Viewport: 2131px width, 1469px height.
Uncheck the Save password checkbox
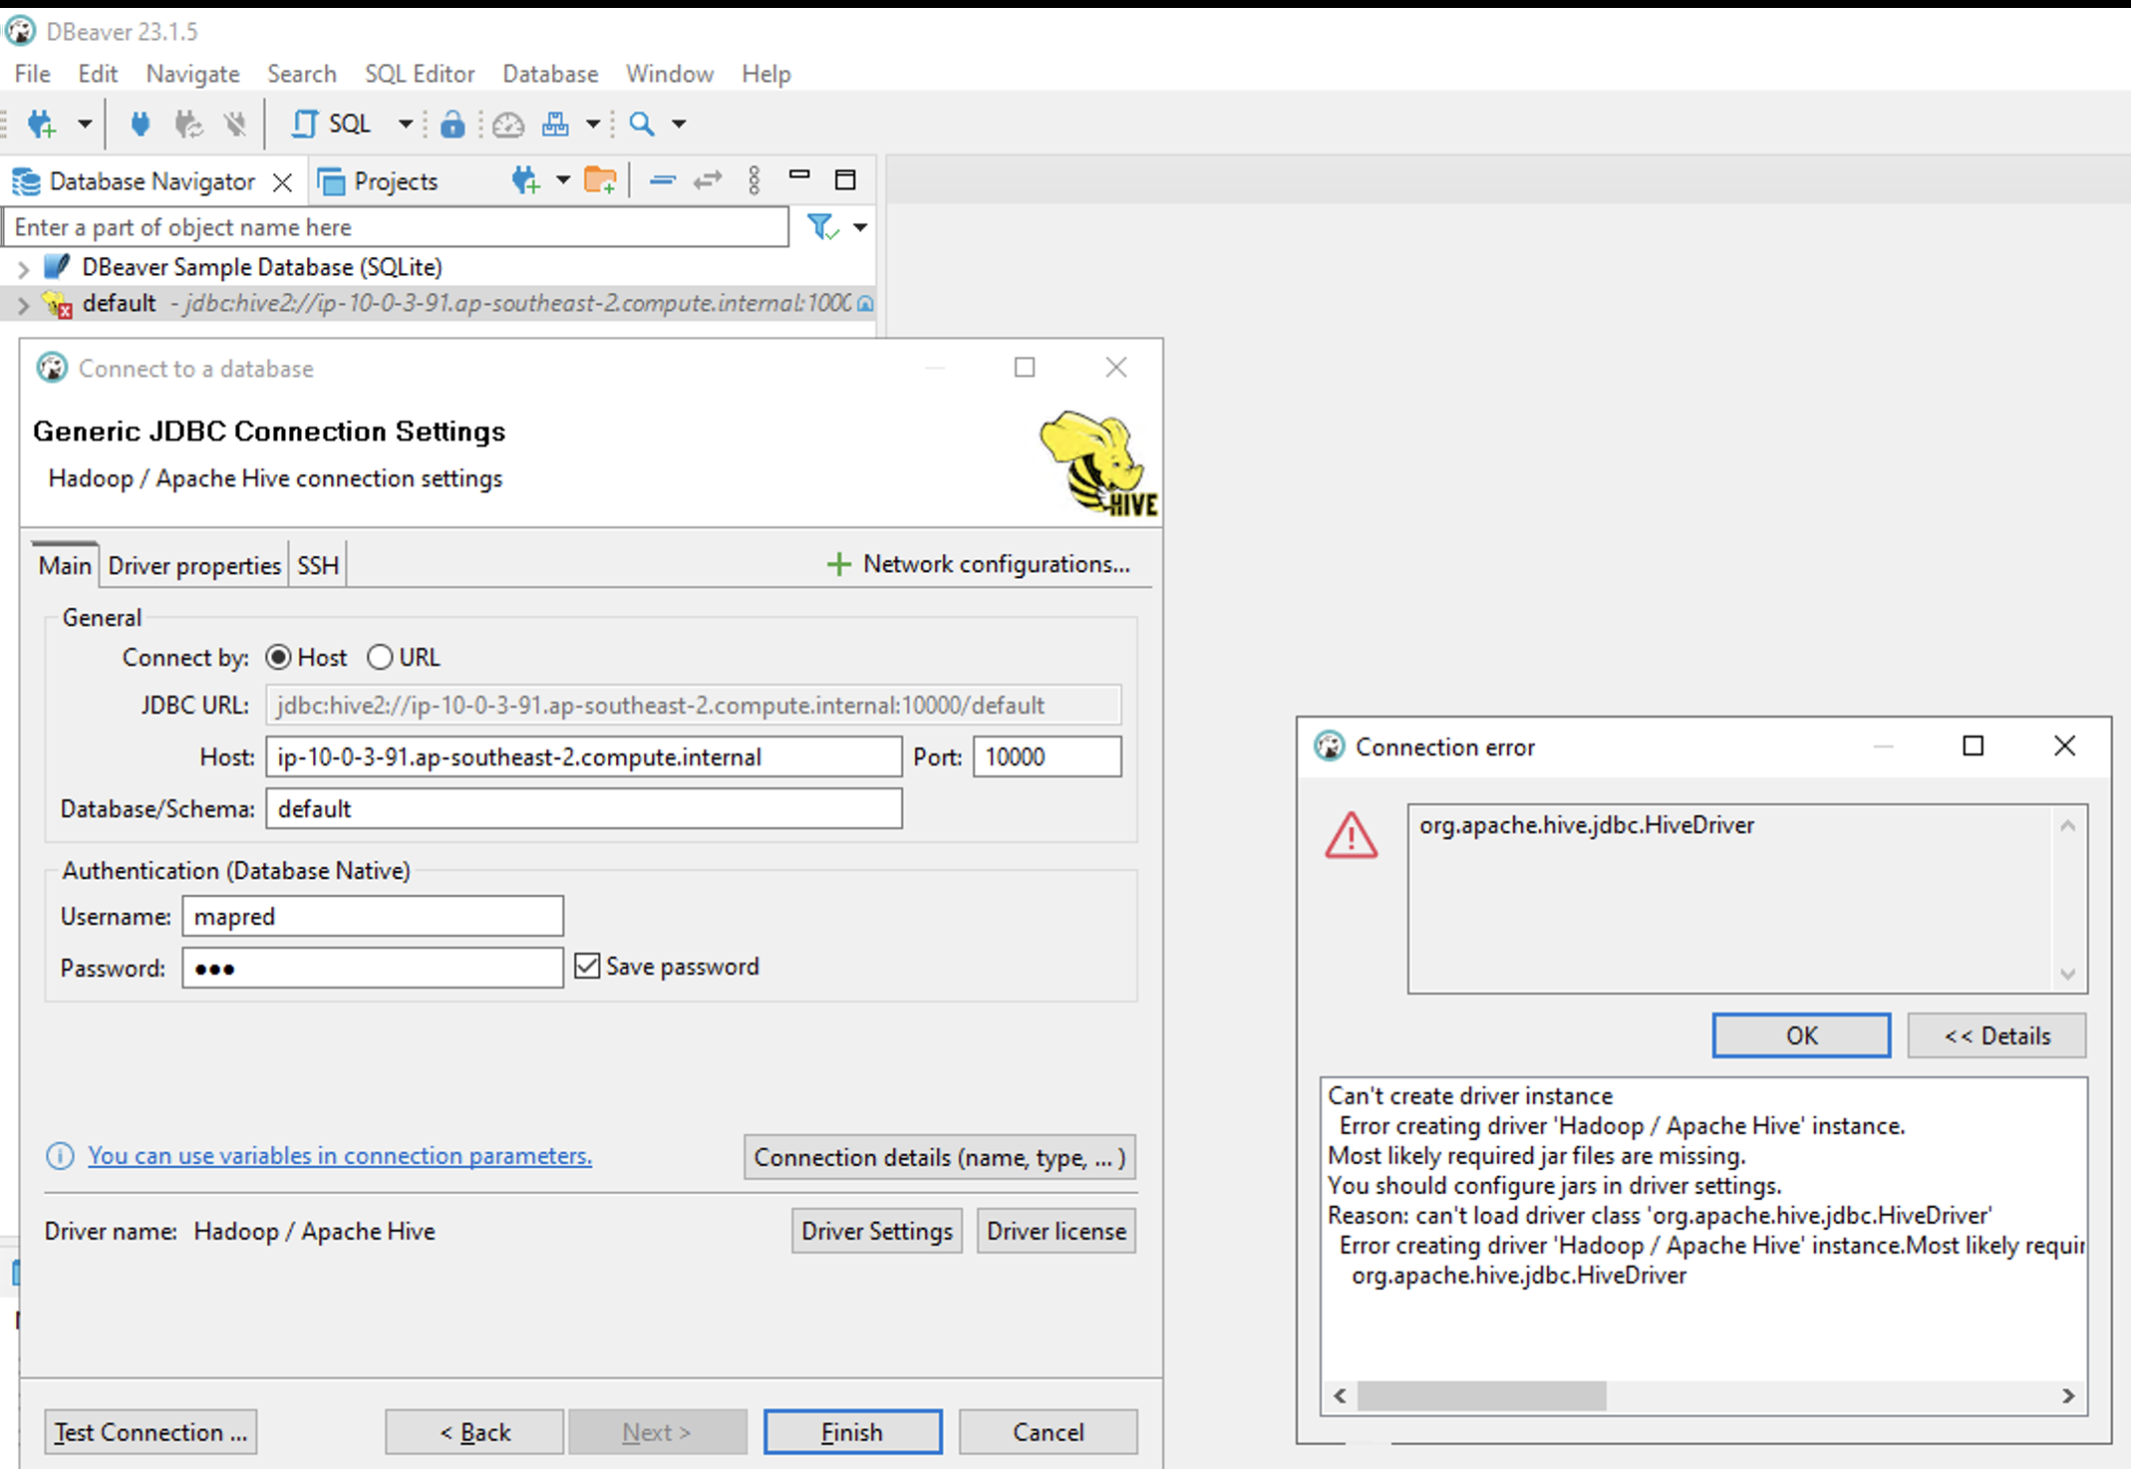pyautogui.click(x=587, y=966)
